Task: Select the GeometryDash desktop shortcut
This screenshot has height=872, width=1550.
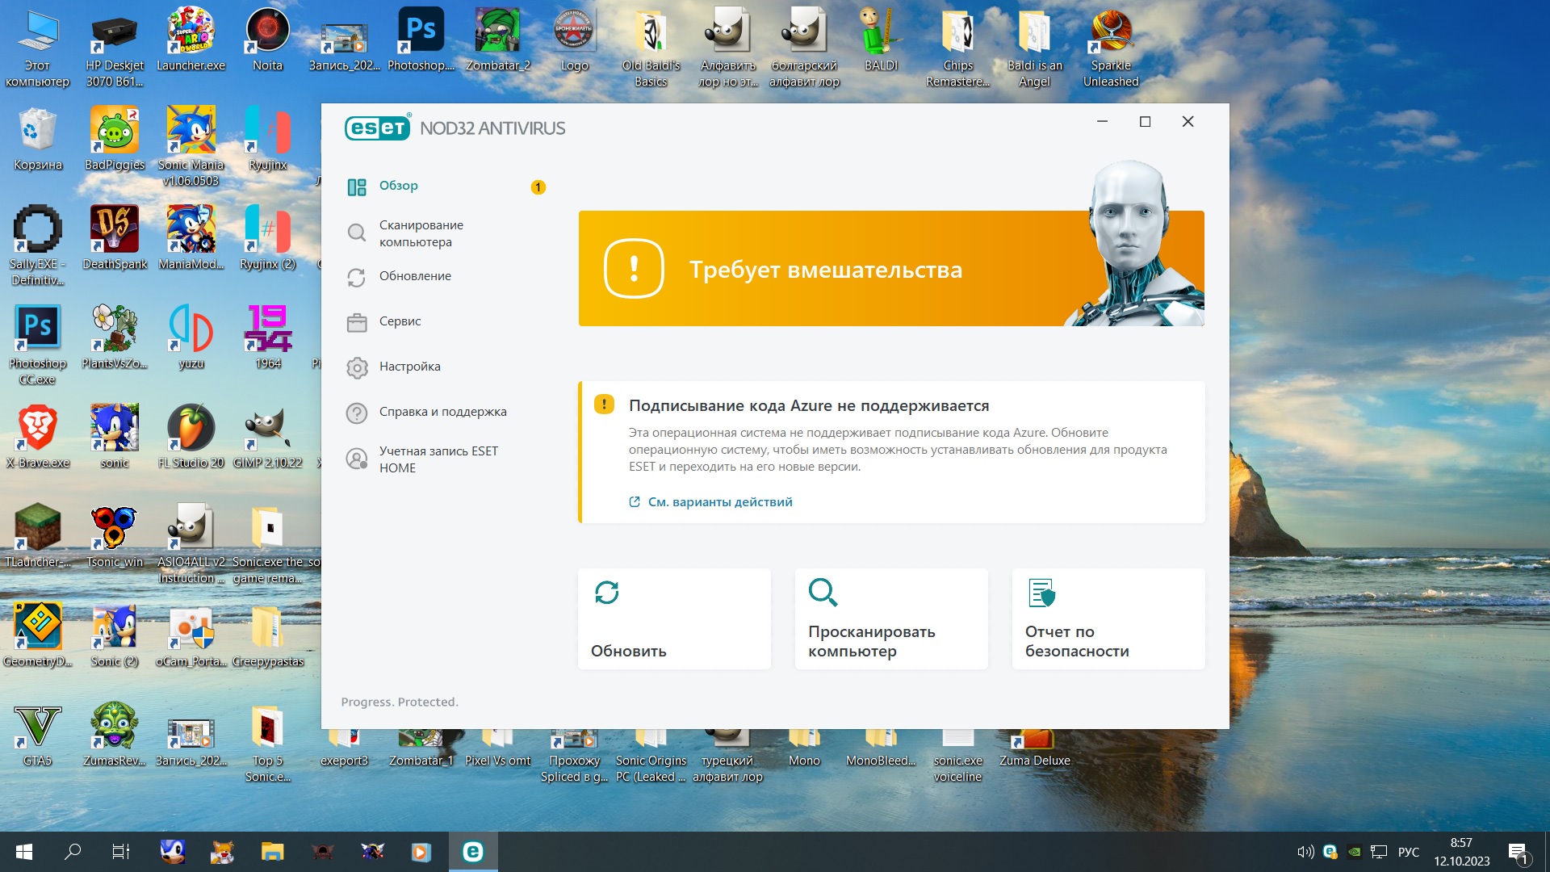Action: point(37,635)
